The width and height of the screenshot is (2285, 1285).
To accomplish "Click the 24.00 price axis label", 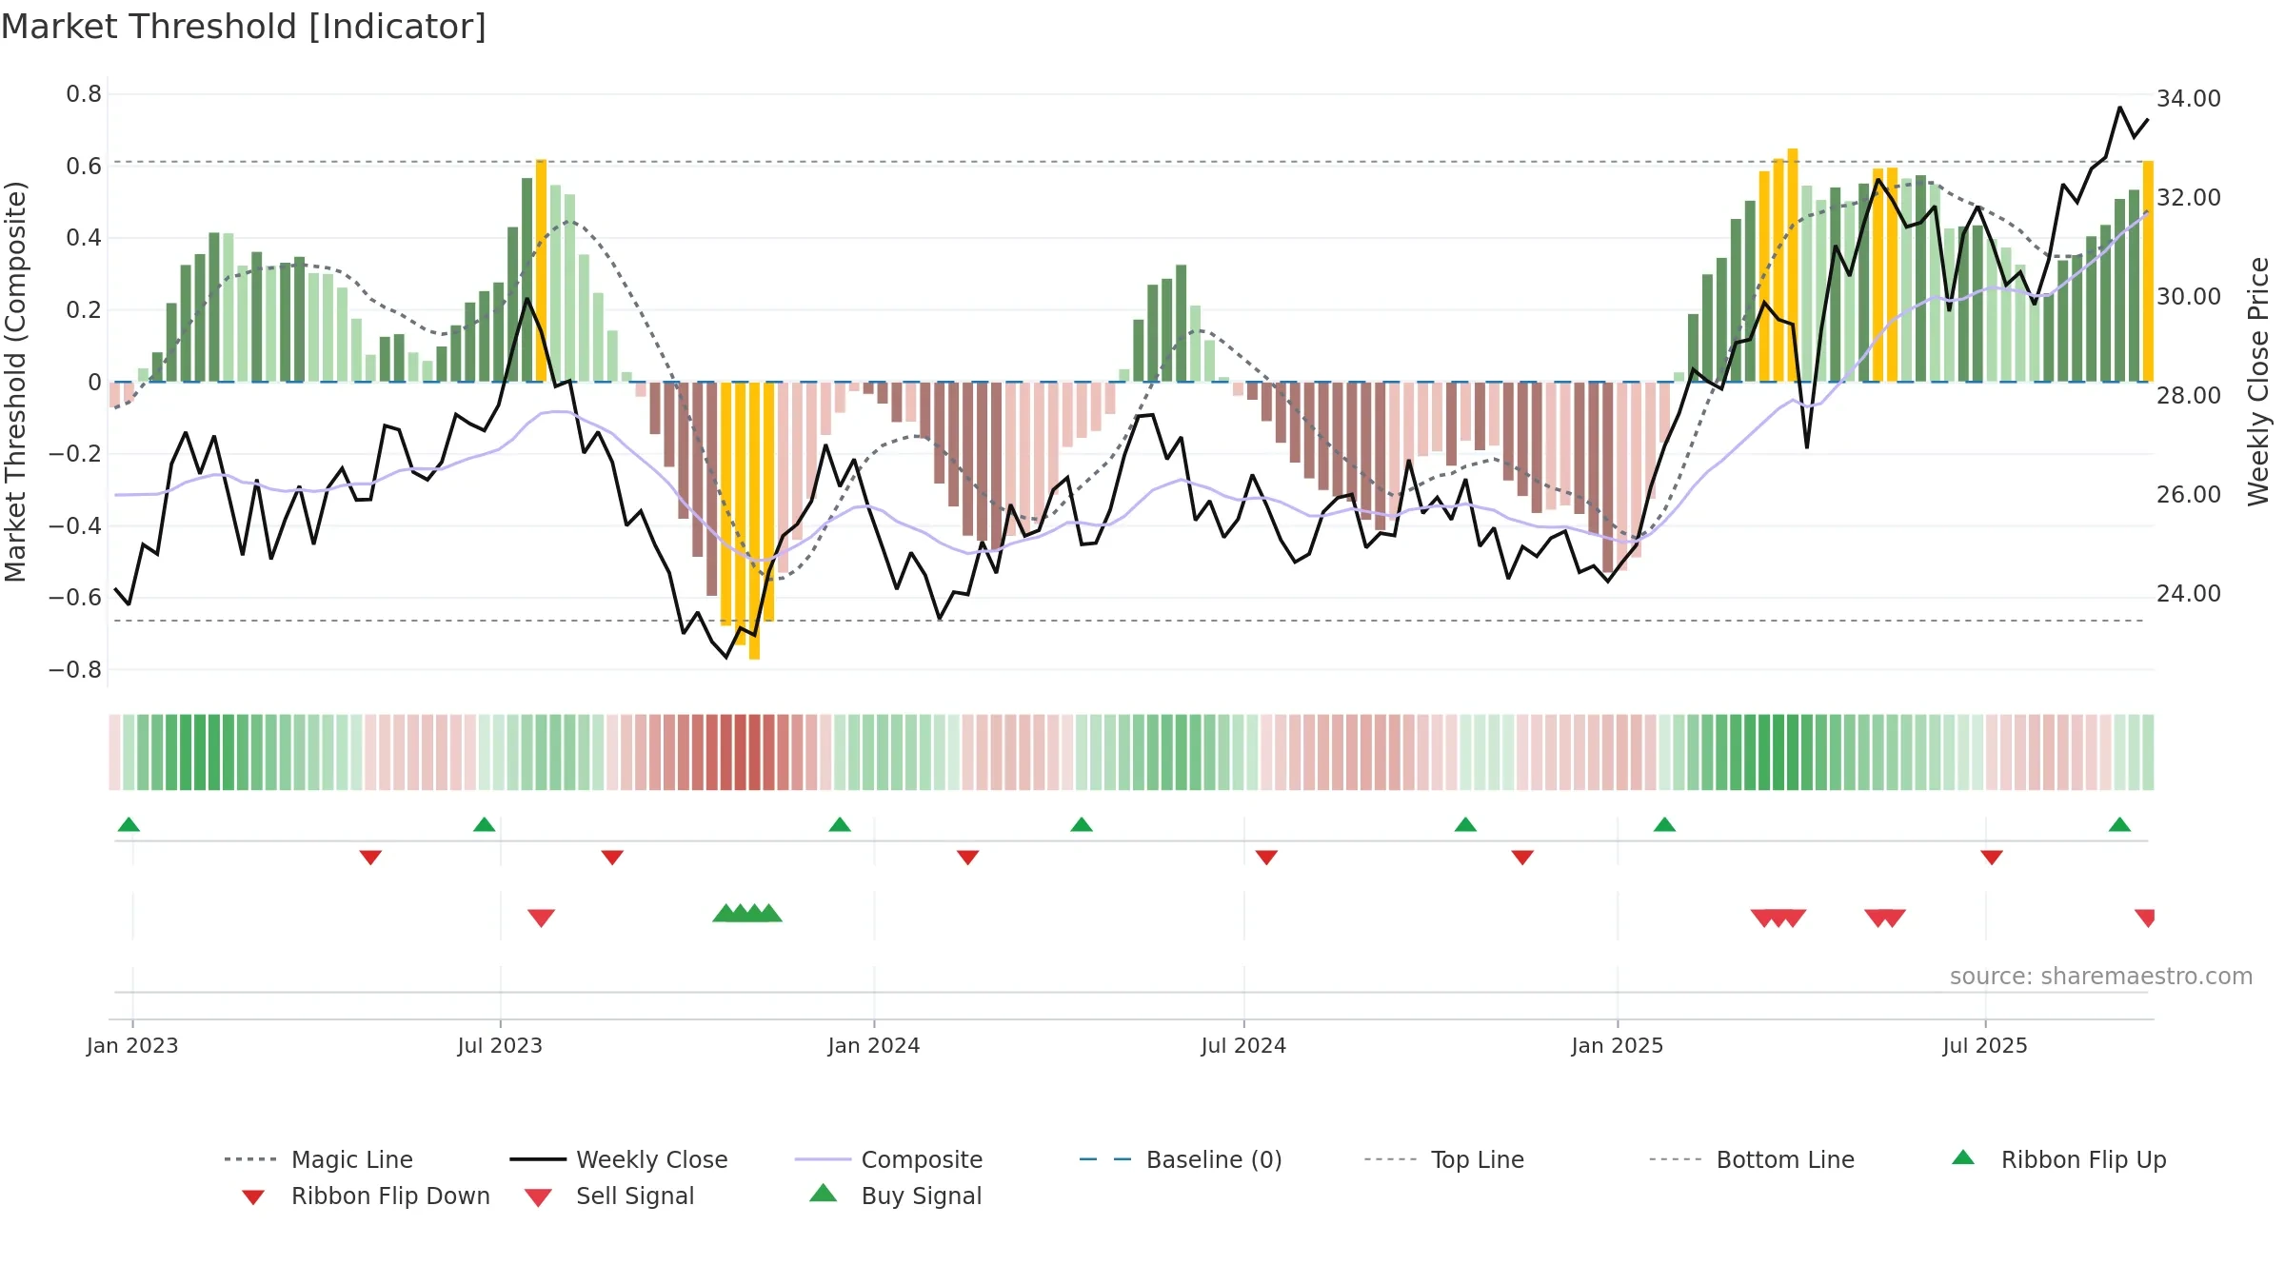I will 2189,593.
